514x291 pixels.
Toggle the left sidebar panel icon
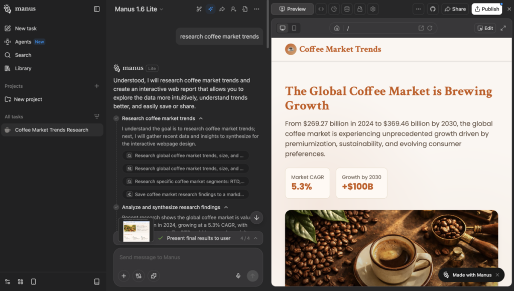(97, 9)
